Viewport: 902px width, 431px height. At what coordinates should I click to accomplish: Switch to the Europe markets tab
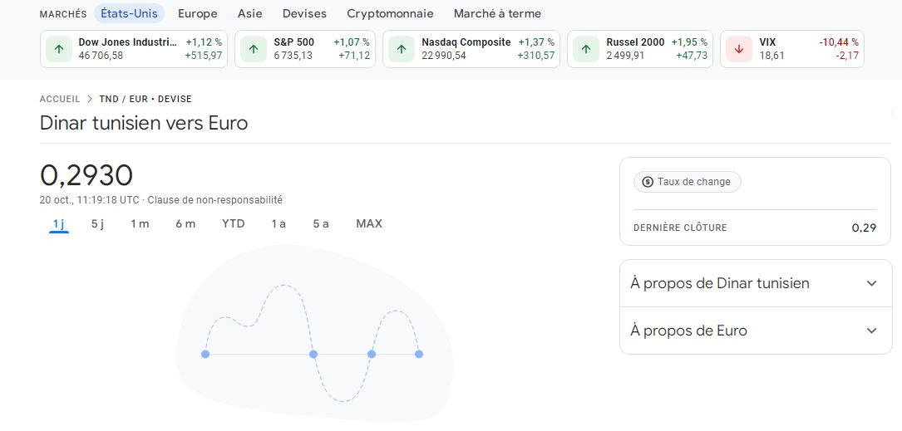pos(198,13)
